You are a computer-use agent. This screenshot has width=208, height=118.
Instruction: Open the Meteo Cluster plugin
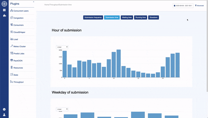pos(19,47)
